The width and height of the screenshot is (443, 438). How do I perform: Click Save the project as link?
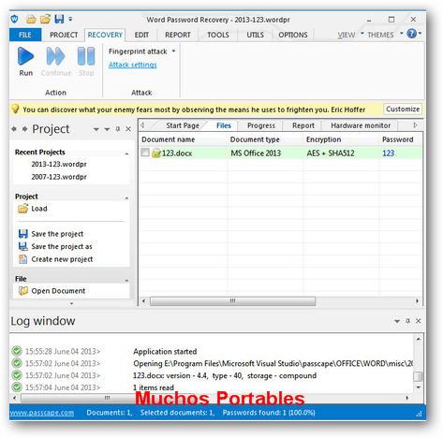pos(62,246)
